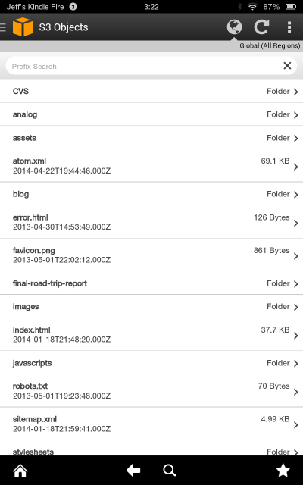Expand the CVS folder chevron
The width and height of the screenshot is (303, 485).
(296, 92)
